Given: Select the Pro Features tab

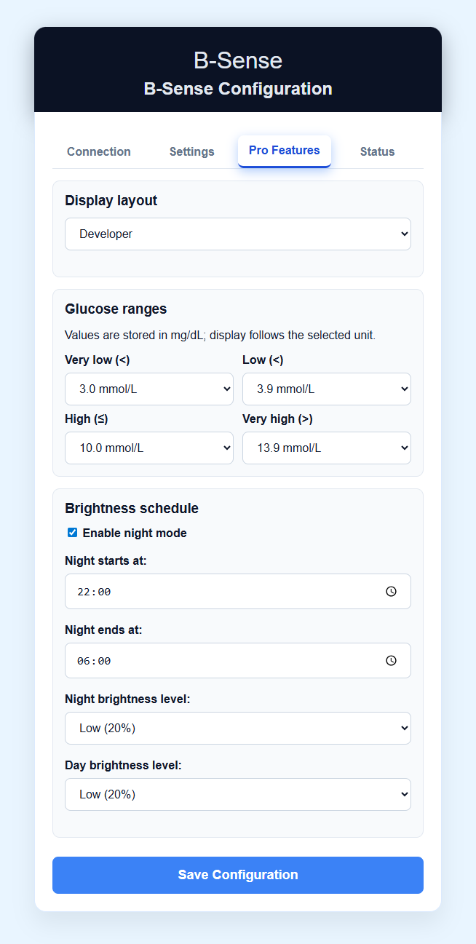Looking at the screenshot, I should click(x=284, y=151).
